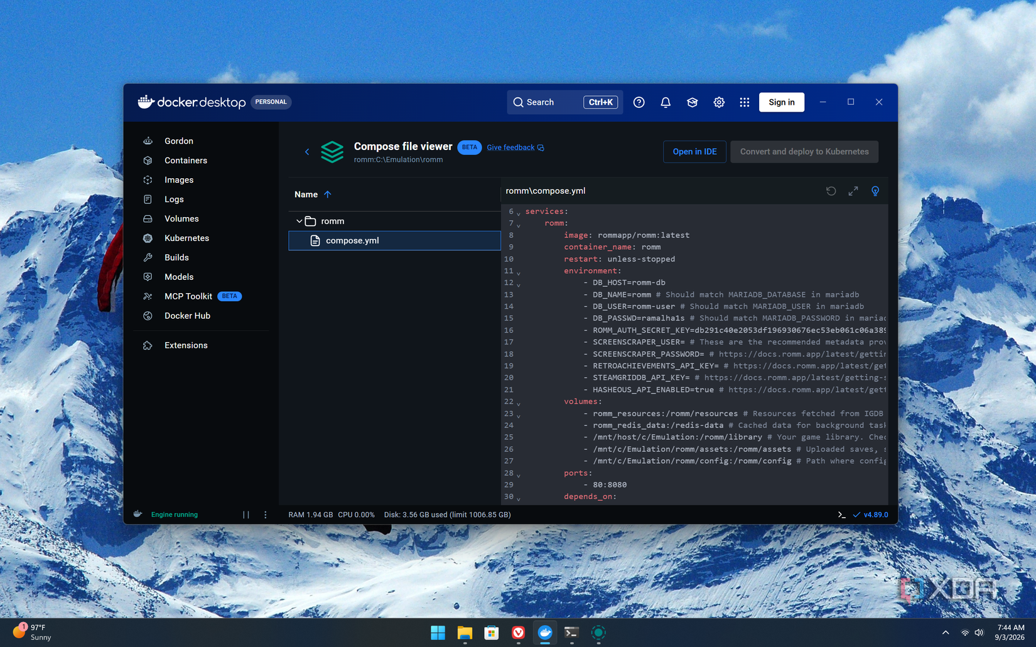This screenshot has height=647, width=1036.
Task: Open the Kubernetes section
Action: pos(186,238)
